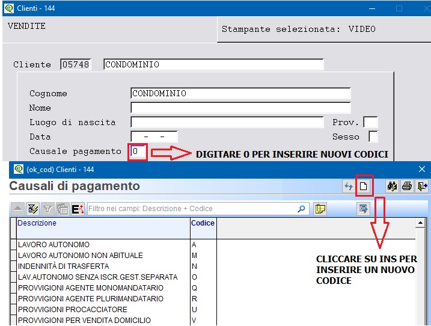431x326 pixels.
Task: Click code cell Q
Action: pyautogui.click(x=203, y=288)
